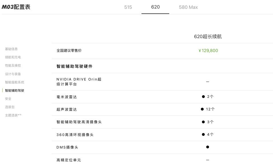273x167 pixels.
Task: Go to 主题选装 sidebar link
Action: 13,116
